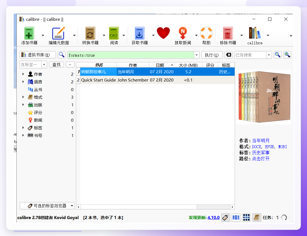Open the Read (阅读) dropdown arrow

(x=124, y=35)
